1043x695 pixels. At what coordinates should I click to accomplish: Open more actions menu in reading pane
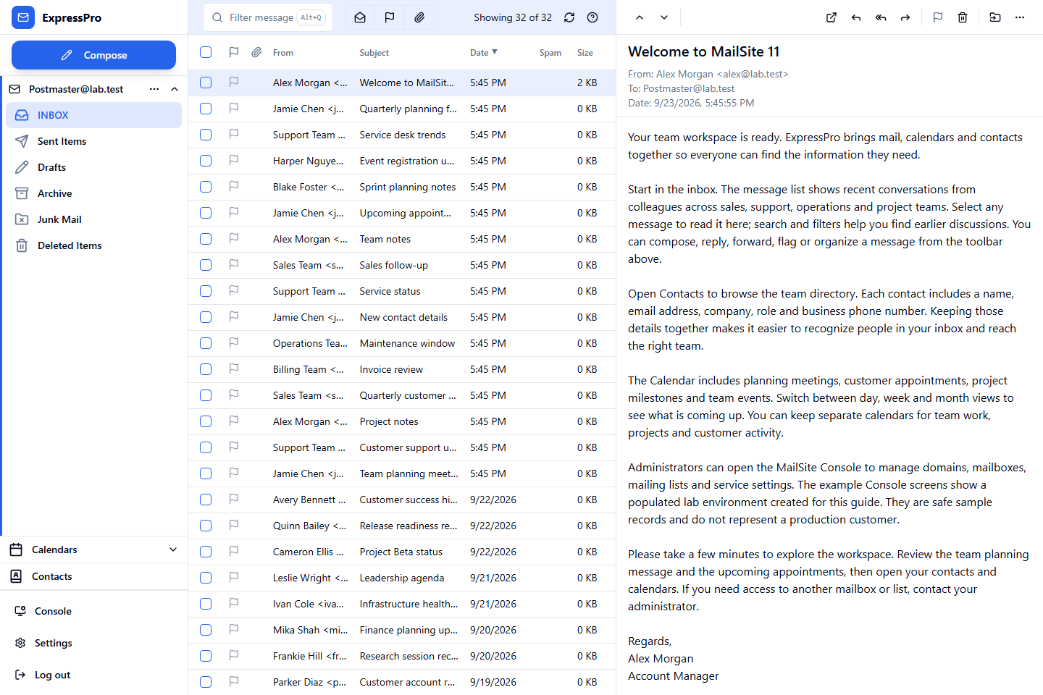[x=1020, y=17]
